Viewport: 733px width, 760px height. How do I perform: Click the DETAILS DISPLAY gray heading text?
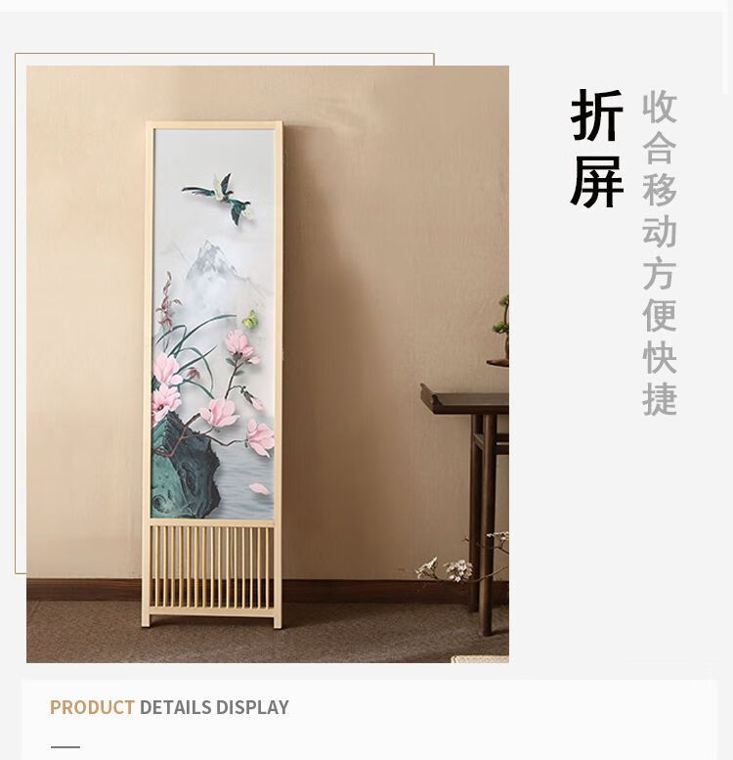[x=214, y=707]
